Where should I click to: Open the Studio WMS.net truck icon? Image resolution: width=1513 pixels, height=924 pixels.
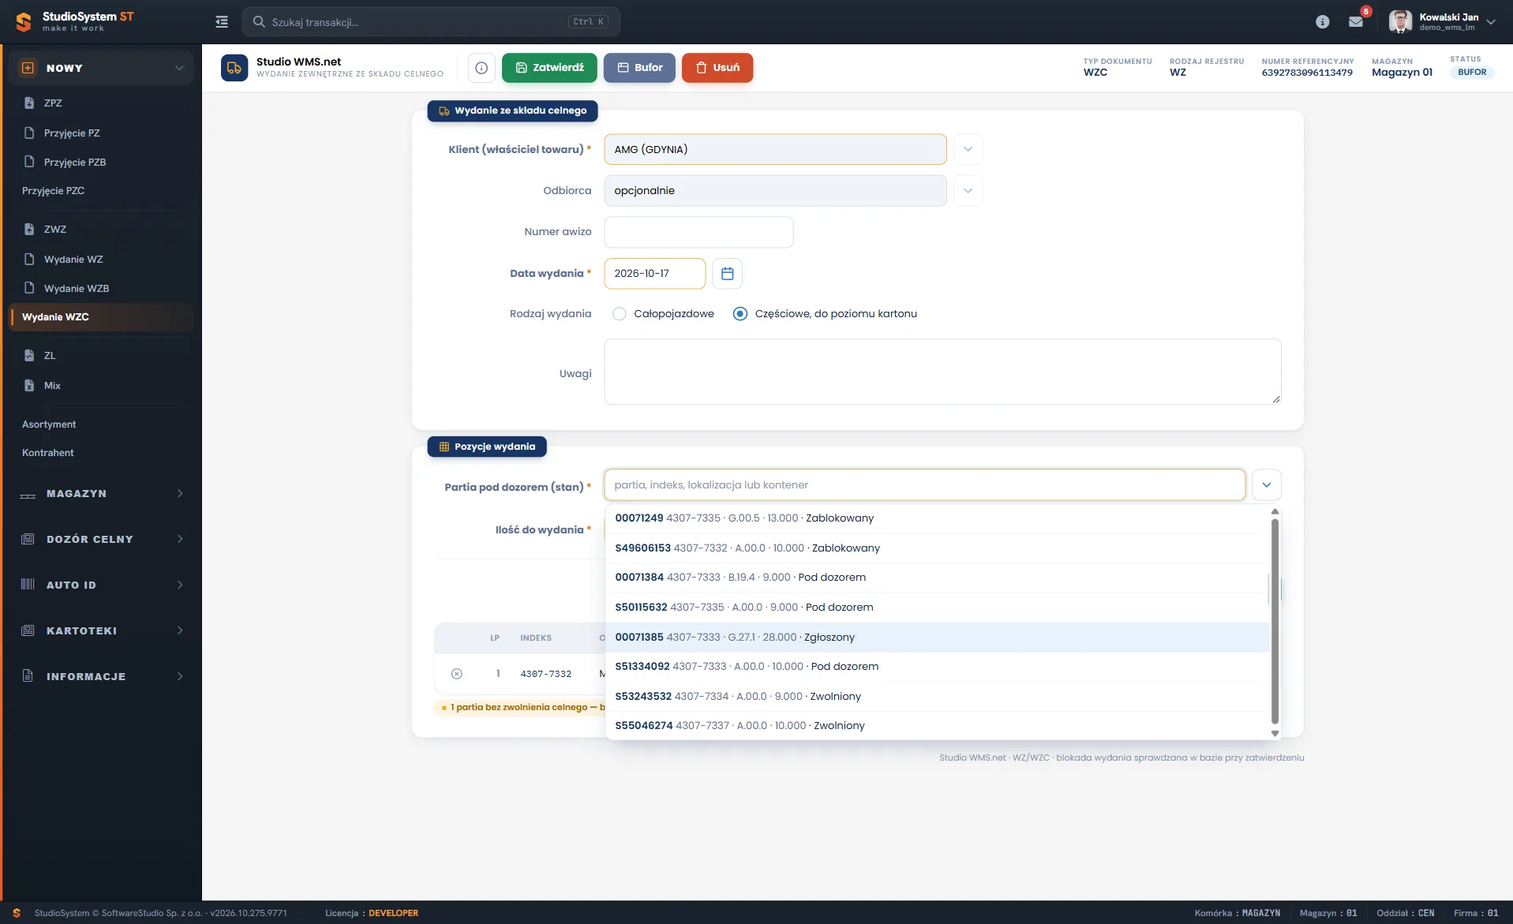pyautogui.click(x=234, y=68)
